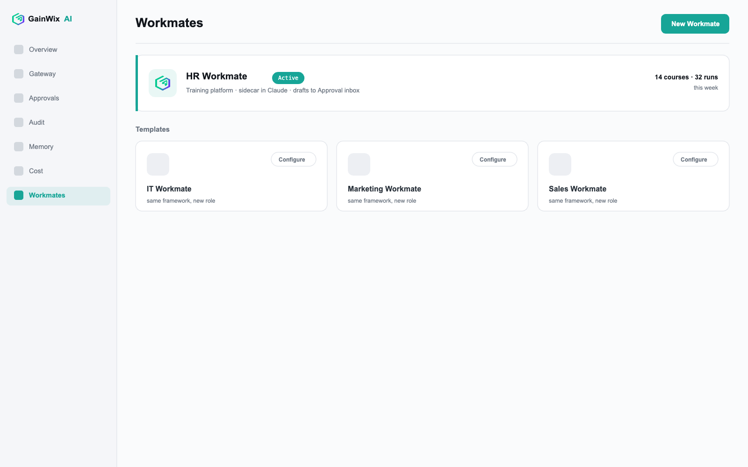The image size is (748, 467).
Task: Click the New Workmate button
Action: point(695,24)
